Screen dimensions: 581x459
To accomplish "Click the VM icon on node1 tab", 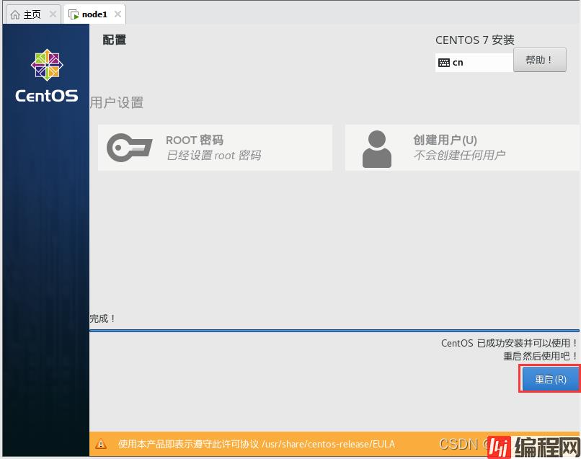I will point(74,14).
